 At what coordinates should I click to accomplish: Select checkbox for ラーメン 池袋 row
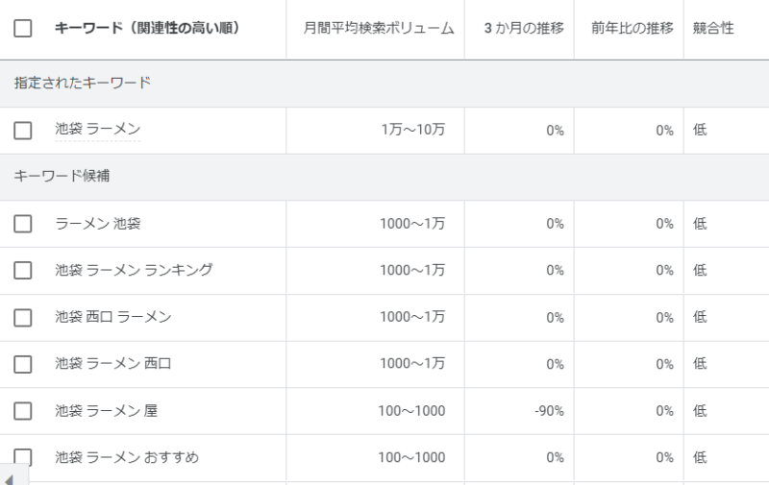pyautogui.click(x=23, y=224)
